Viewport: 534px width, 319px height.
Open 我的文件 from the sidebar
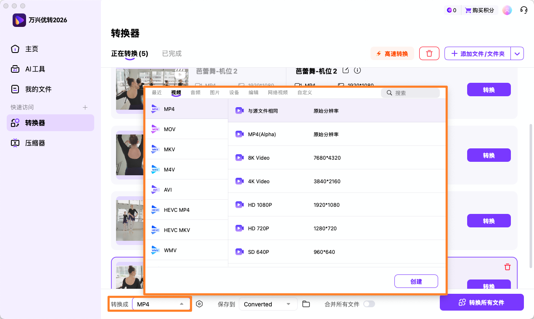[38, 88]
